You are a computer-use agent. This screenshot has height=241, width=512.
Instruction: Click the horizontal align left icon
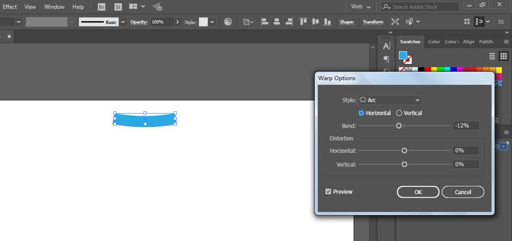[x=265, y=22]
